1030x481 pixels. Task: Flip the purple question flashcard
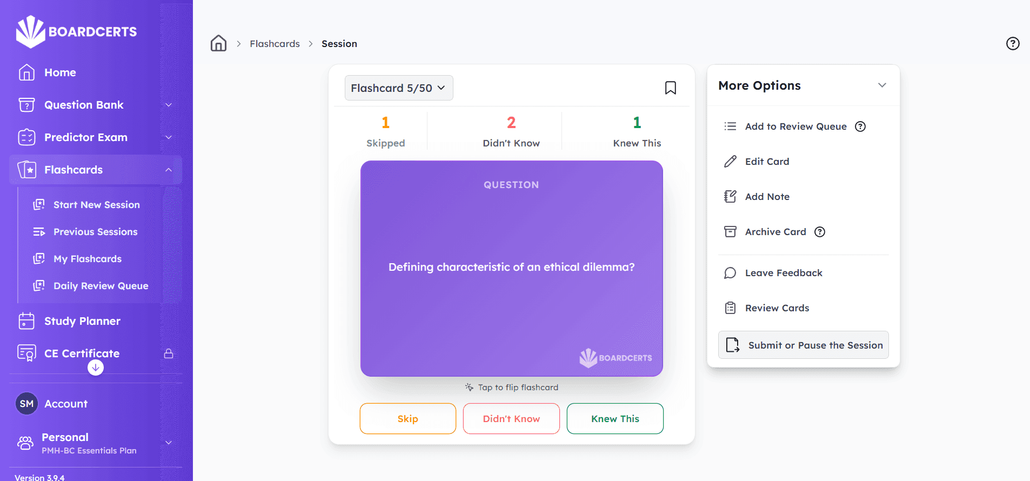511,268
